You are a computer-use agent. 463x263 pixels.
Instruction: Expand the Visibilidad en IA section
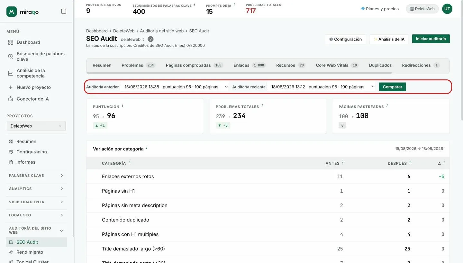[36, 202]
